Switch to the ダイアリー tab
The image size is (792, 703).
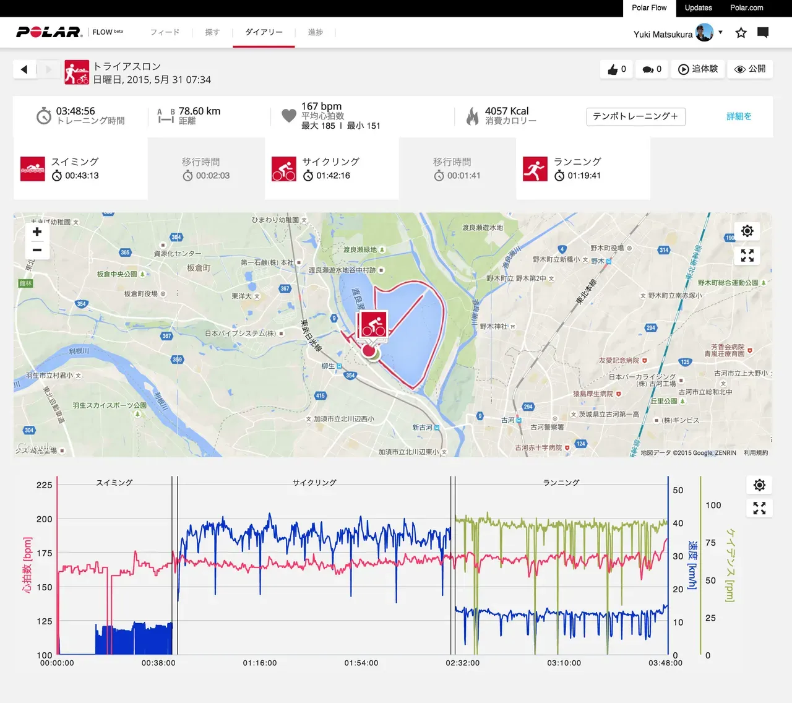pyautogui.click(x=264, y=32)
